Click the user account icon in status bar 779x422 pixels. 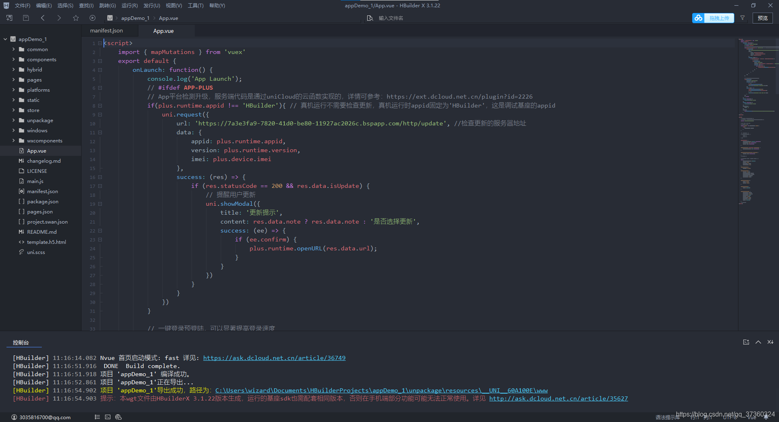pyautogui.click(x=14, y=417)
